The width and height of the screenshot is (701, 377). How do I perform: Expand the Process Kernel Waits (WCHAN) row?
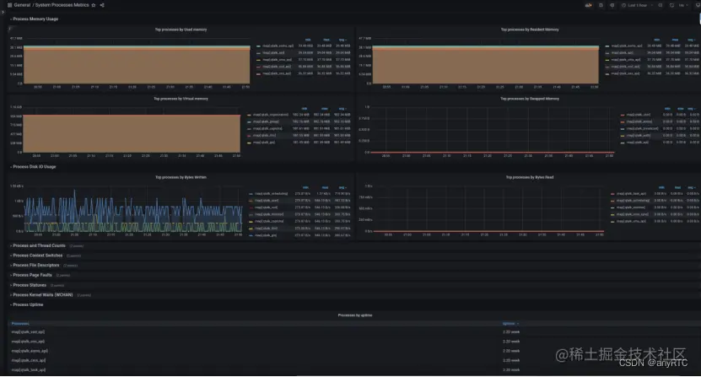tap(42, 295)
